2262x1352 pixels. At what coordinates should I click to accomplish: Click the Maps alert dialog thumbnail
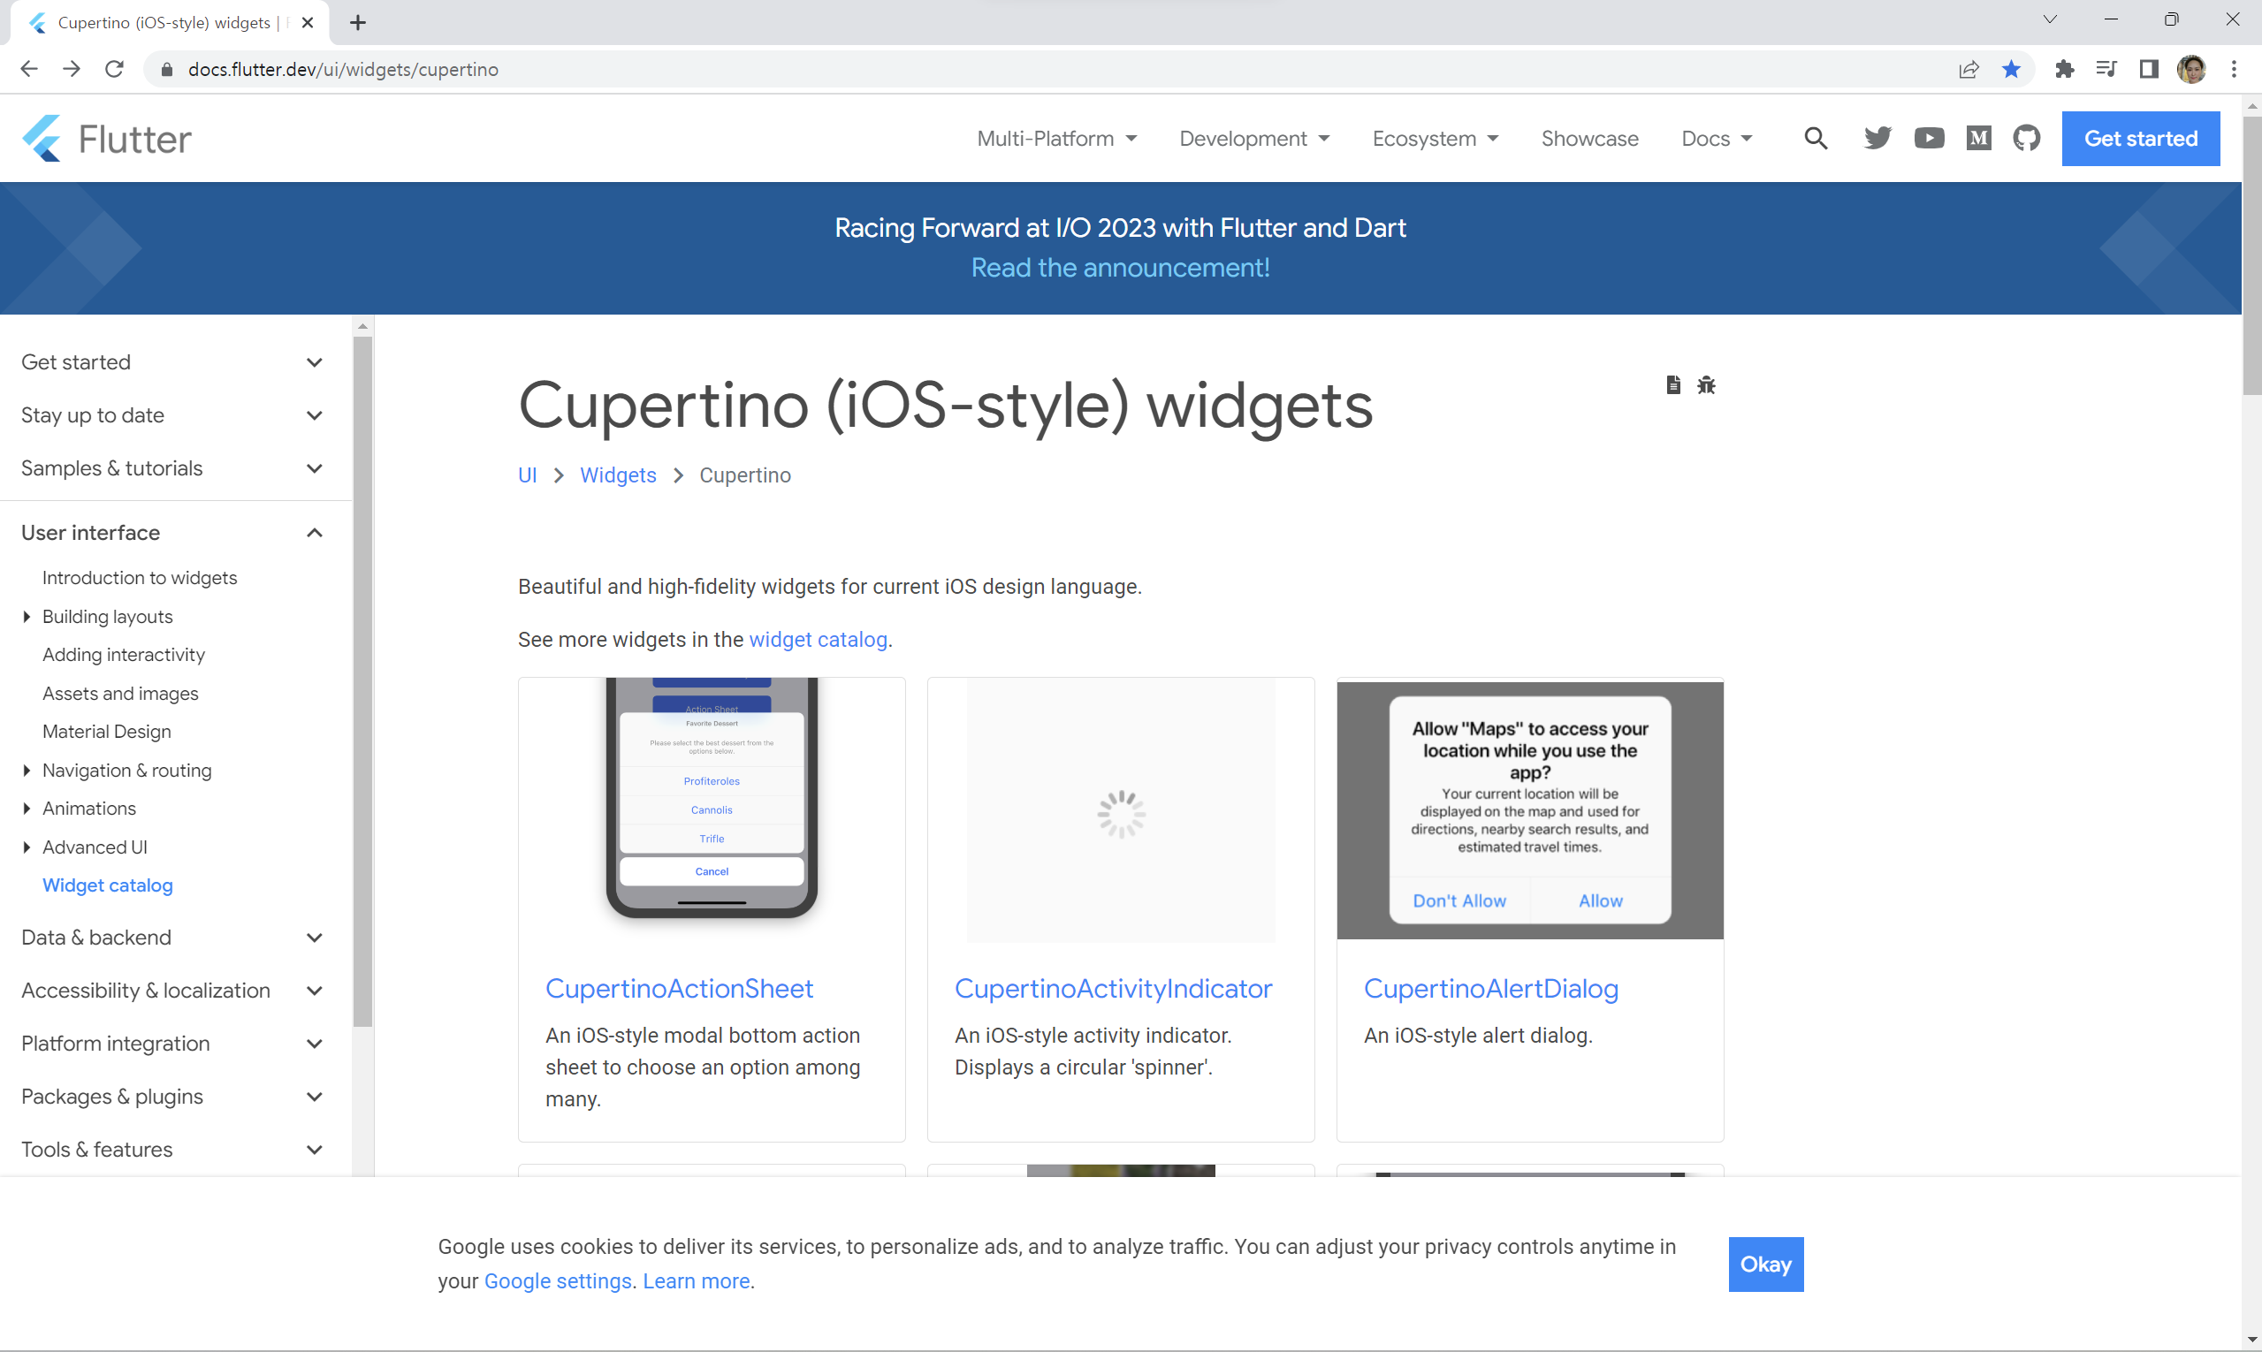click(x=1530, y=809)
